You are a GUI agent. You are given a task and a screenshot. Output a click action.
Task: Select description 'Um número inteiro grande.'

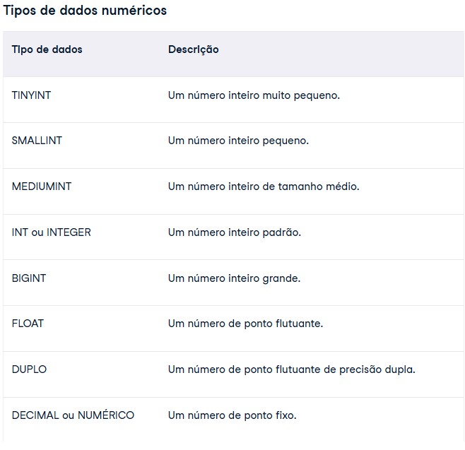234,278
